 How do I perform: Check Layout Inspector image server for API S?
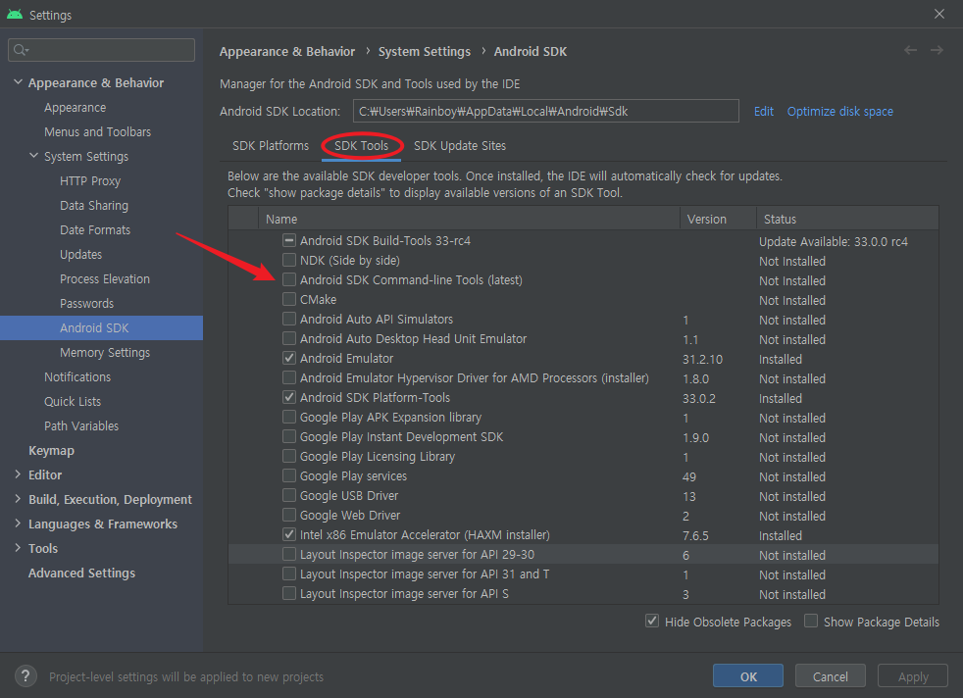(289, 594)
